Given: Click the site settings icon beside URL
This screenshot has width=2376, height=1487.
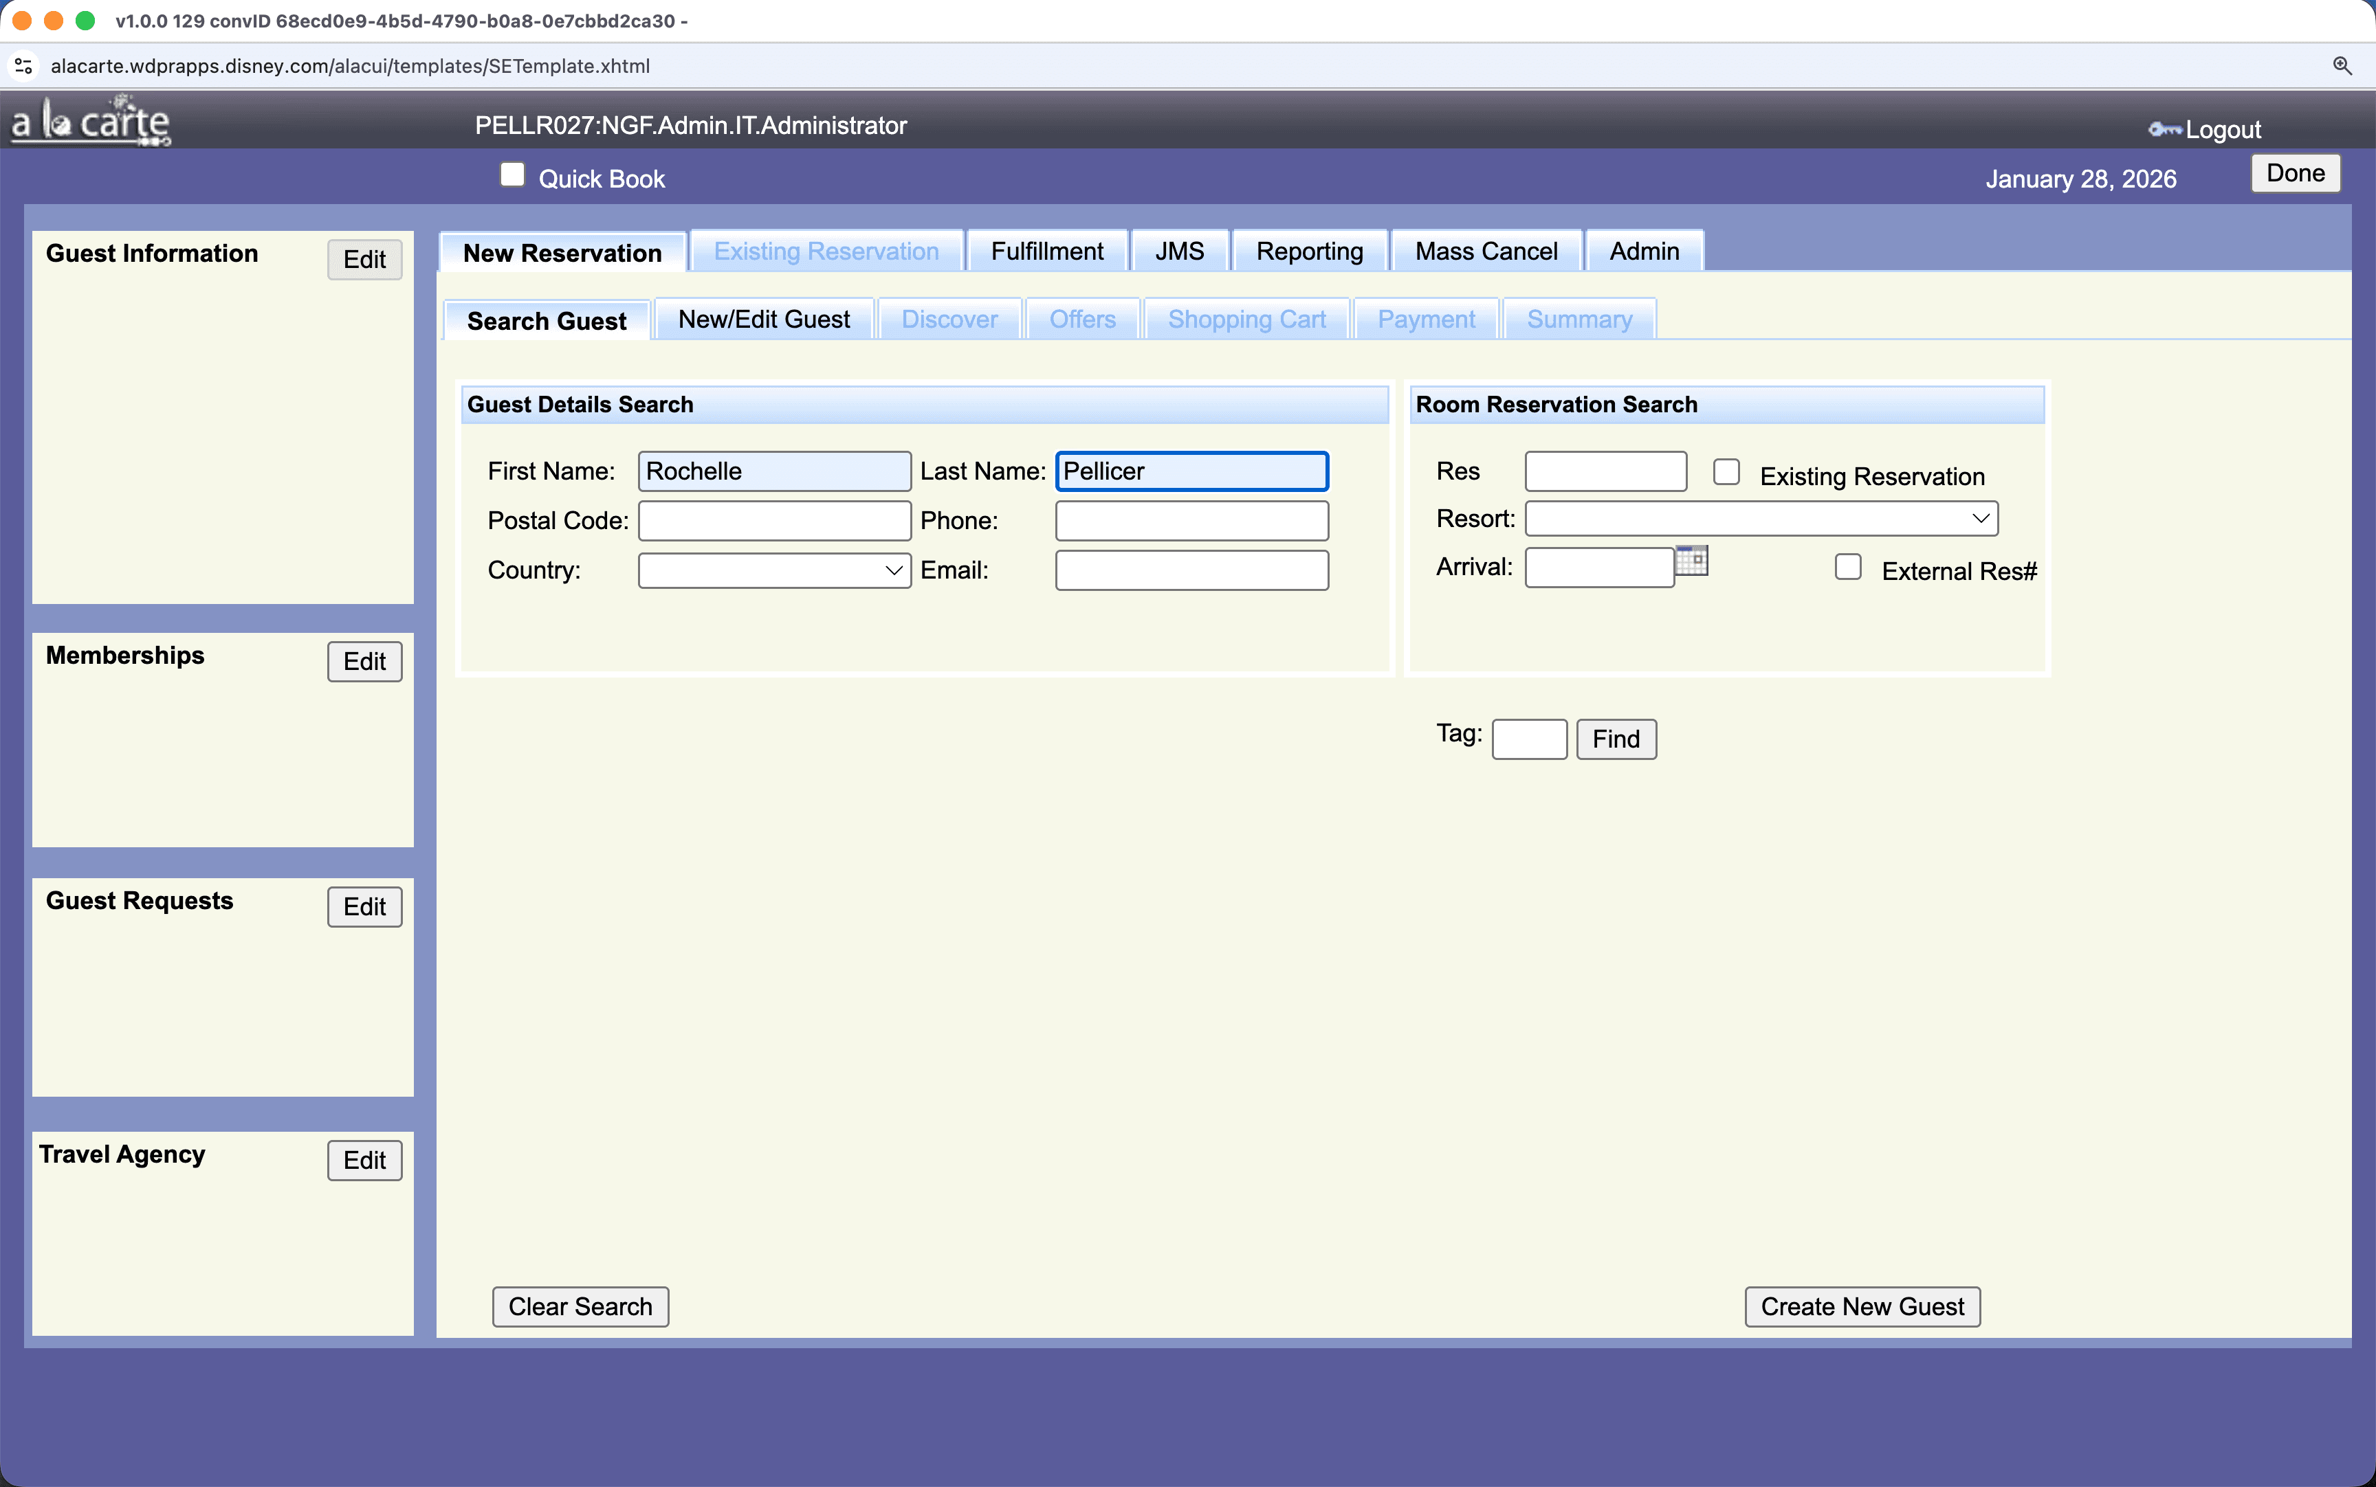Looking at the screenshot, I should point(23,66).
